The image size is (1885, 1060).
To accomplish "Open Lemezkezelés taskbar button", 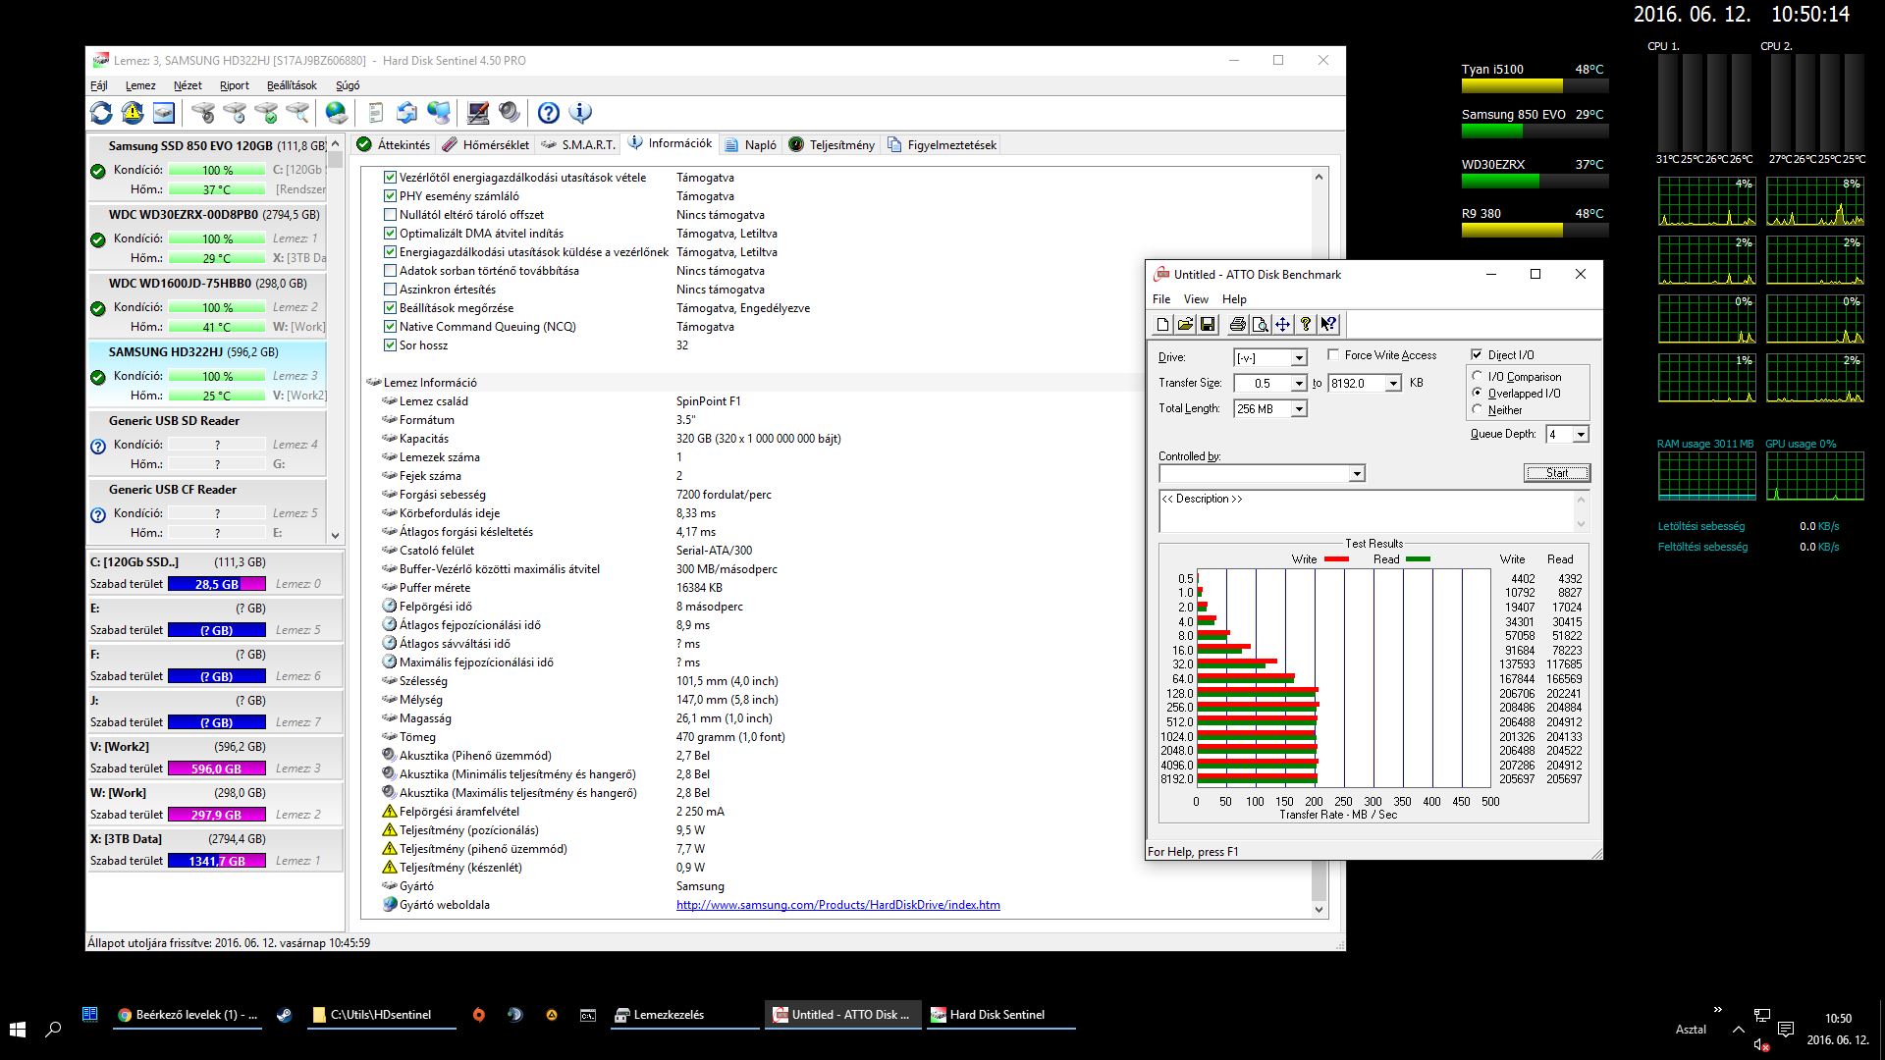I will point(686,1015).
